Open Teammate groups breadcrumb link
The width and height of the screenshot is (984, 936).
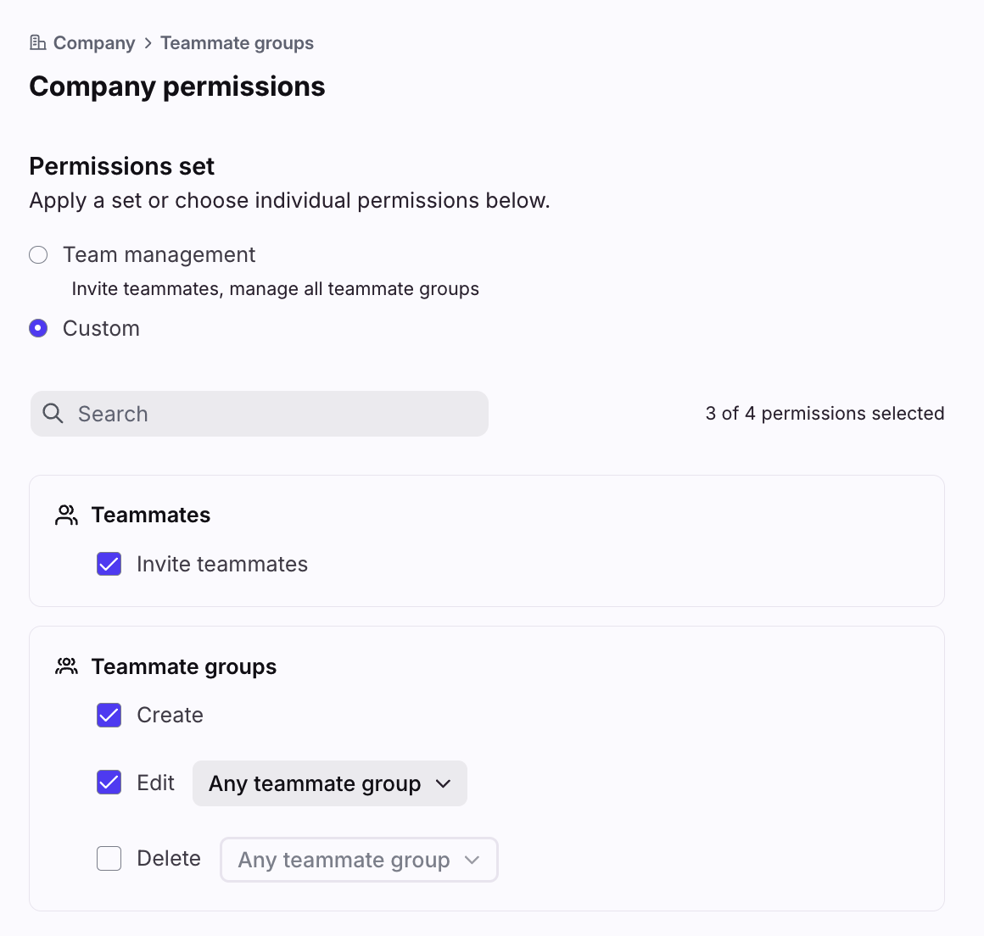tap(238, 42)
